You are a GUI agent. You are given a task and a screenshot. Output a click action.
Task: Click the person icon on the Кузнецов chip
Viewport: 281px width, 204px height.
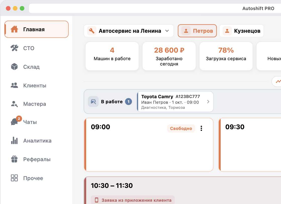pyautogui.click(x=227, y=31)
